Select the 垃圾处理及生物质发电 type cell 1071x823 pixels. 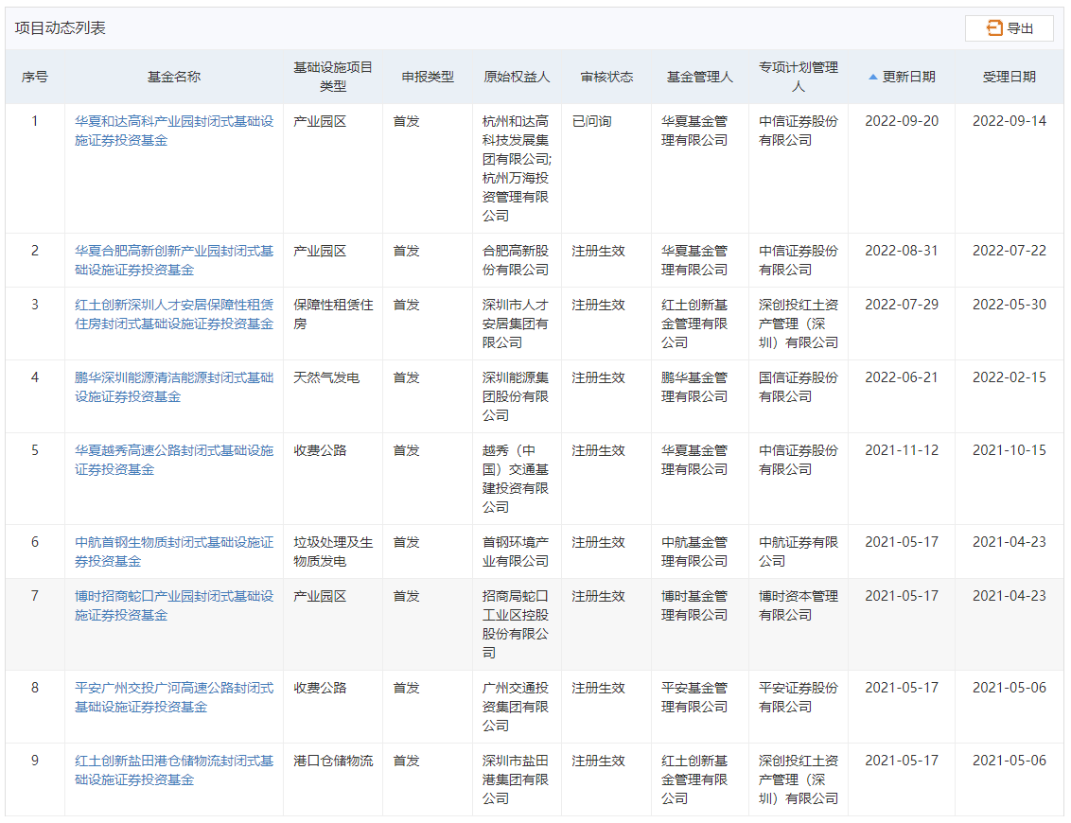click(x=333, y=552)
